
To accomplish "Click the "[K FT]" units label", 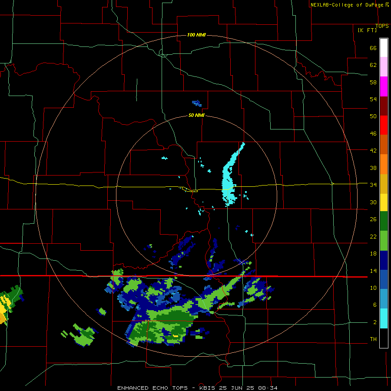I will (x=367, y=30).
